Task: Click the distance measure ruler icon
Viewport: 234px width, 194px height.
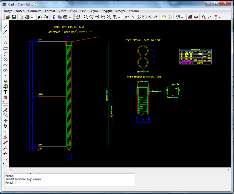Action: (x=196, y=17)
